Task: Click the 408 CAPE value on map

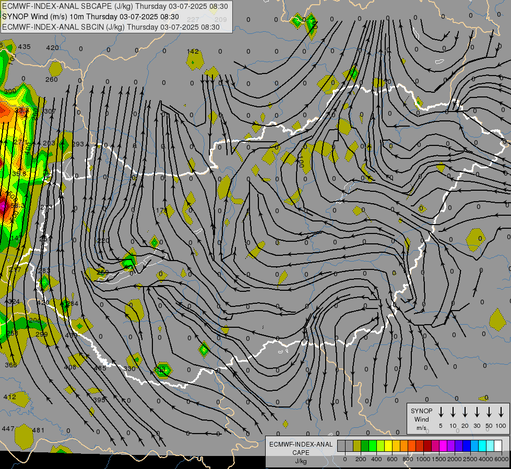Action: [70, 367]
